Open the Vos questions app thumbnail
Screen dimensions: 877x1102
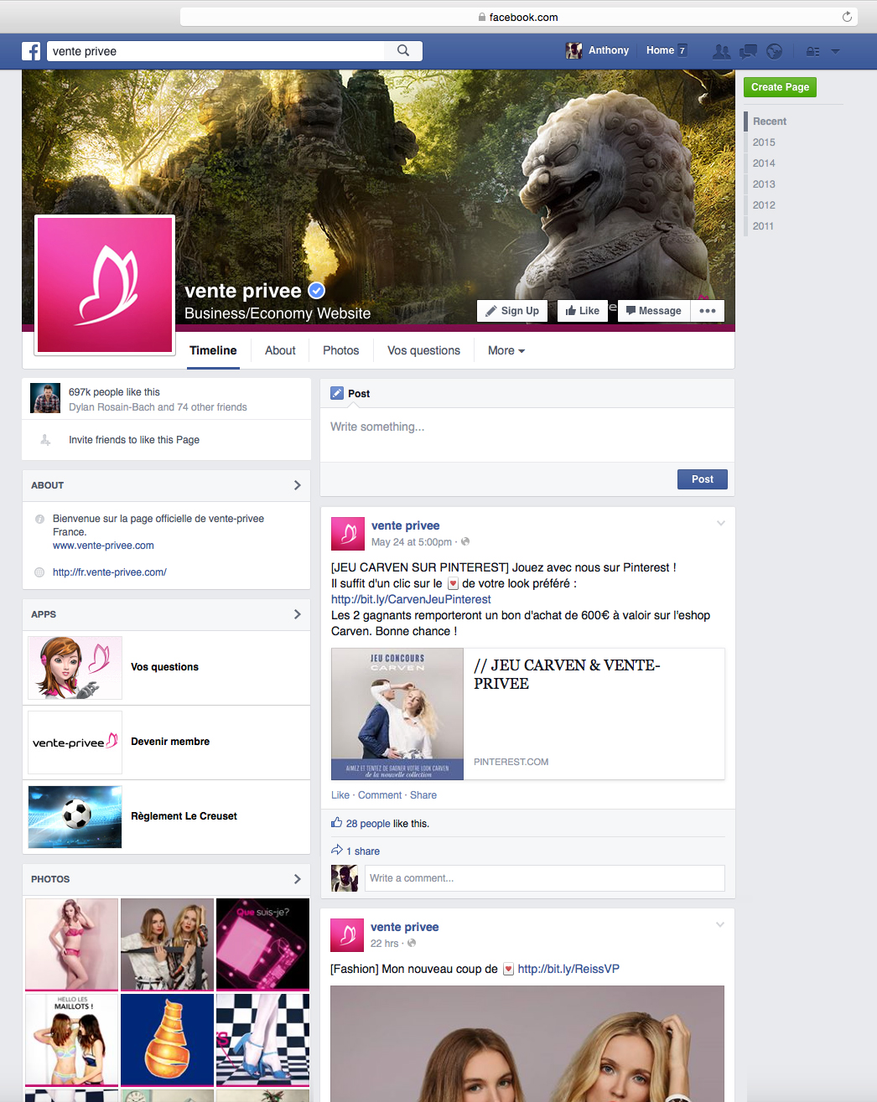[x=75, y=668]
